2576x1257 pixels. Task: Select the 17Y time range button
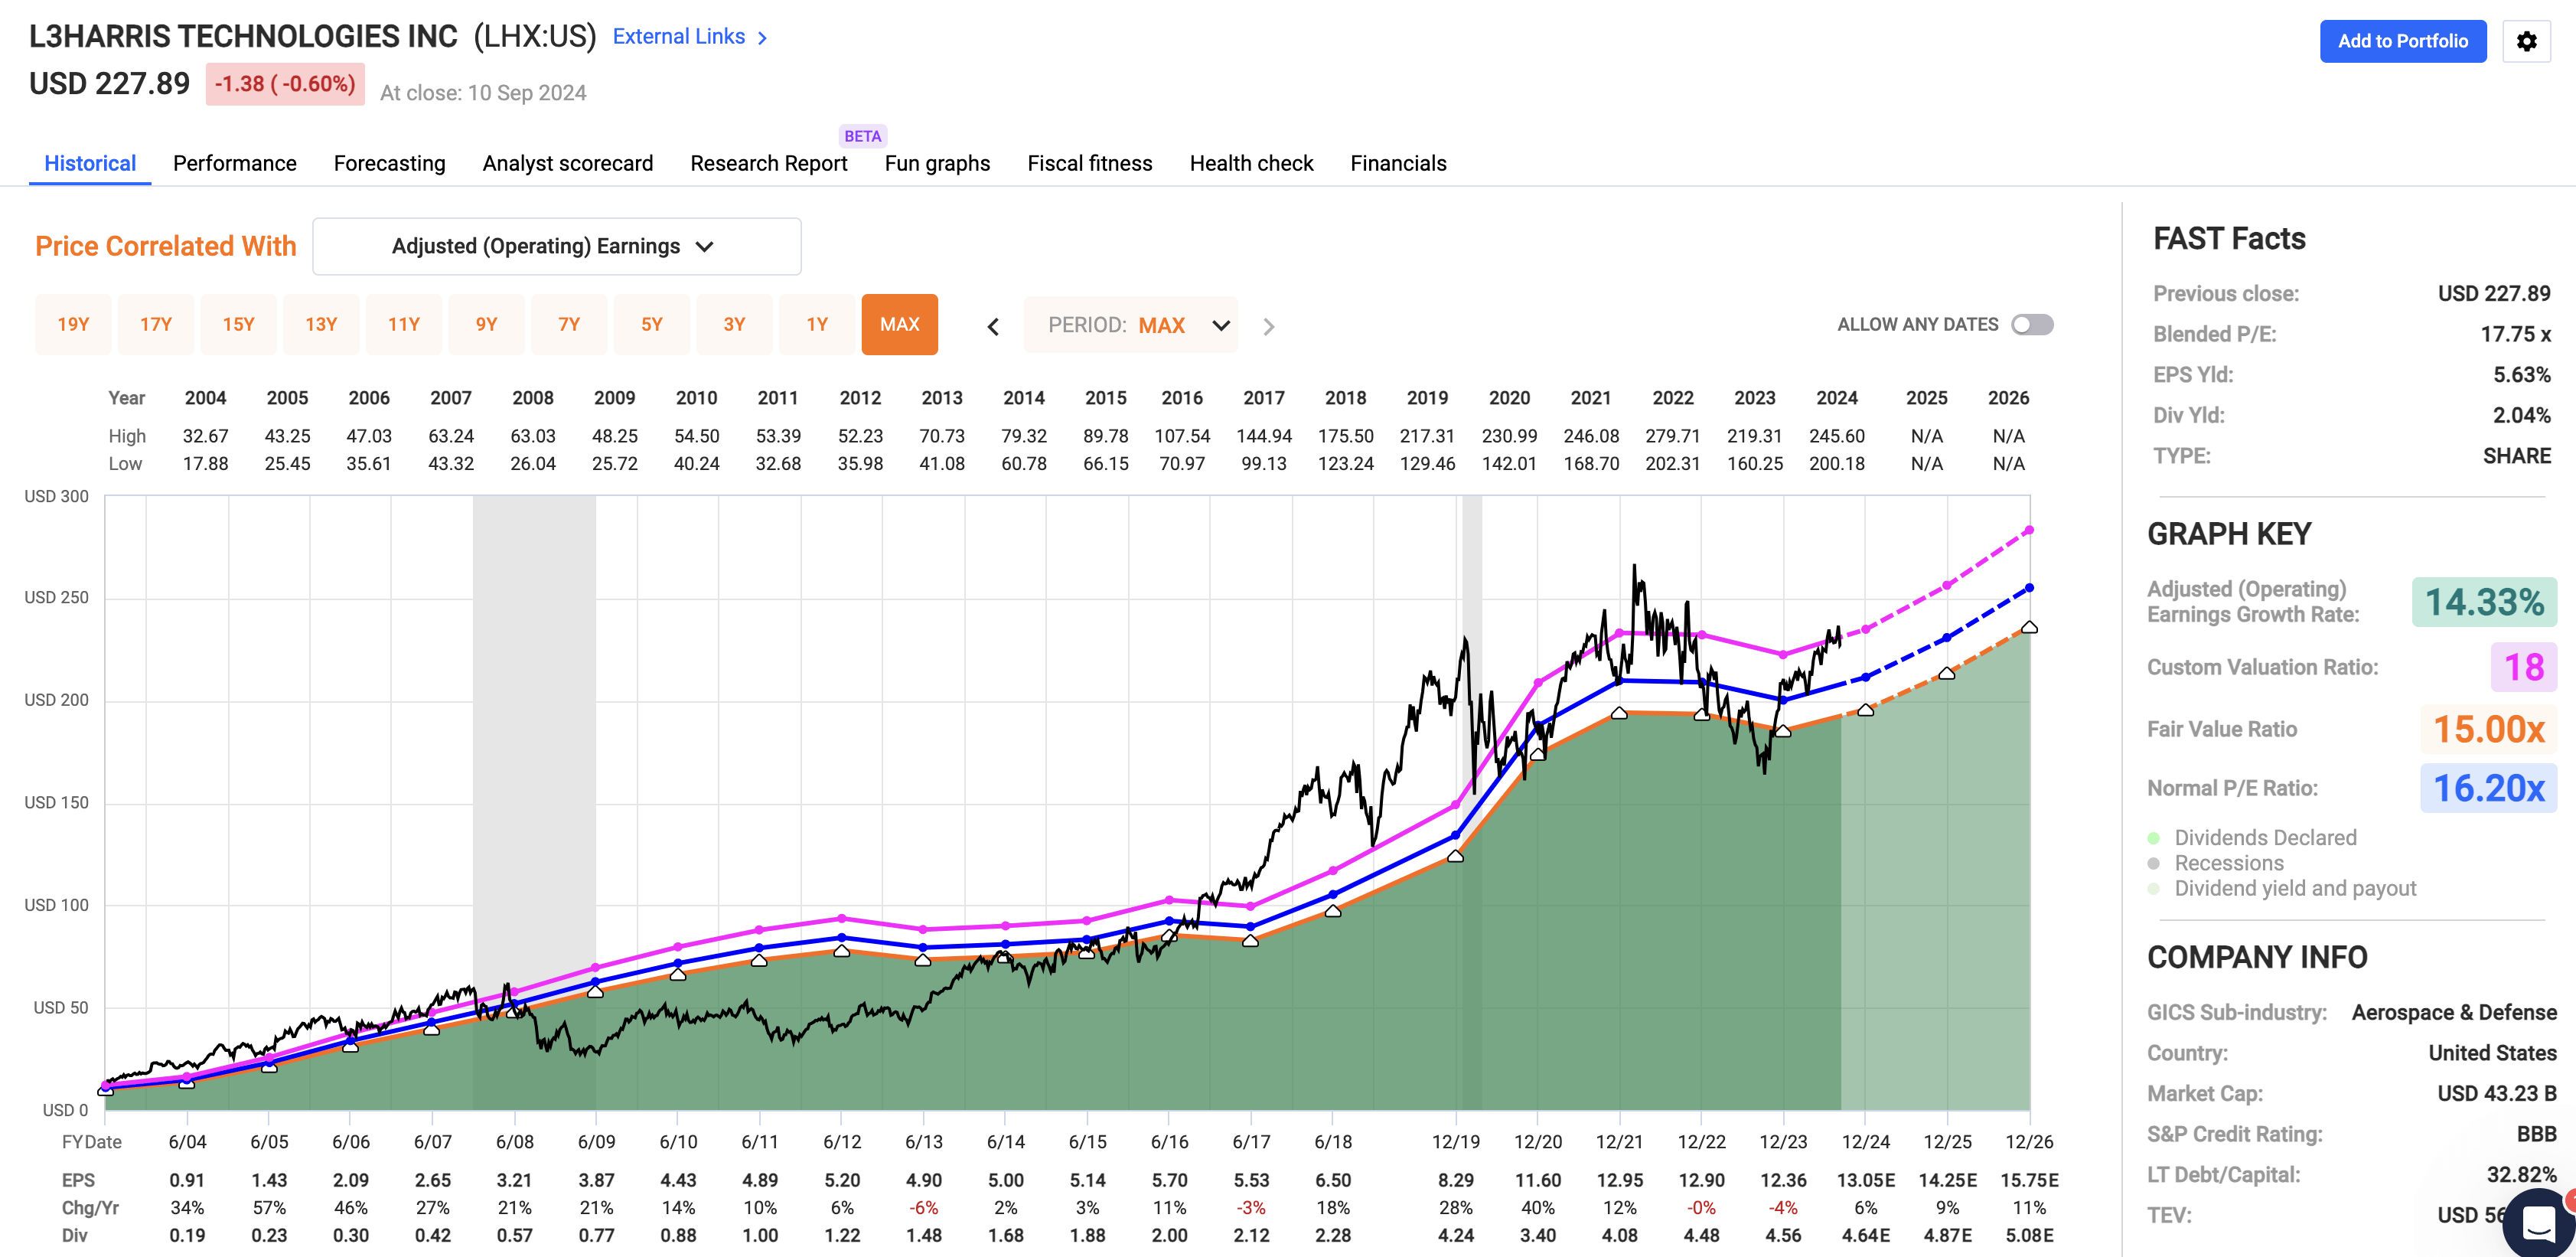tap(156, 324)
